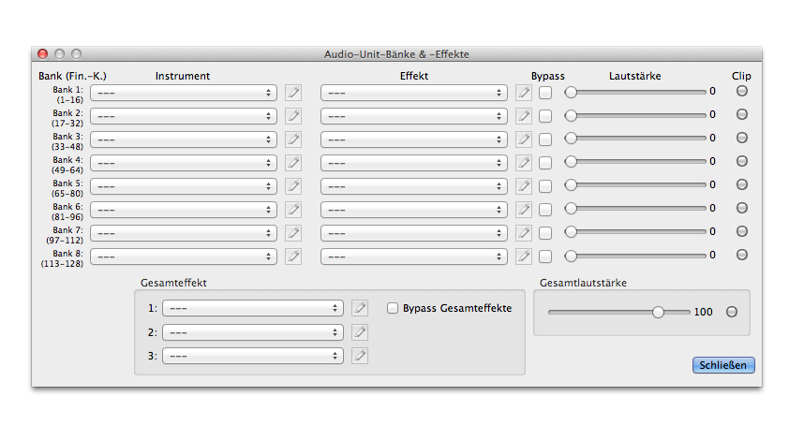The image size is (804, 440).
Task: Click the Gesamtlautstärke slider handle
Action: (x=659, y=312)
